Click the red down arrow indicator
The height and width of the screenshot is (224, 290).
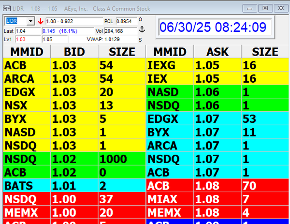point(40,22)
